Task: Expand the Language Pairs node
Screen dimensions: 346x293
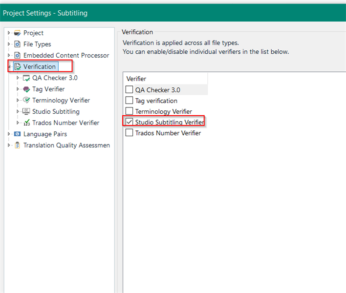Action: click(x=9, y=134)
